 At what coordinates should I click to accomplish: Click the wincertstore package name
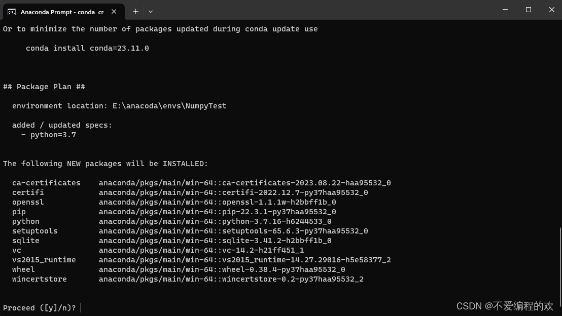[x=40, y=279]
